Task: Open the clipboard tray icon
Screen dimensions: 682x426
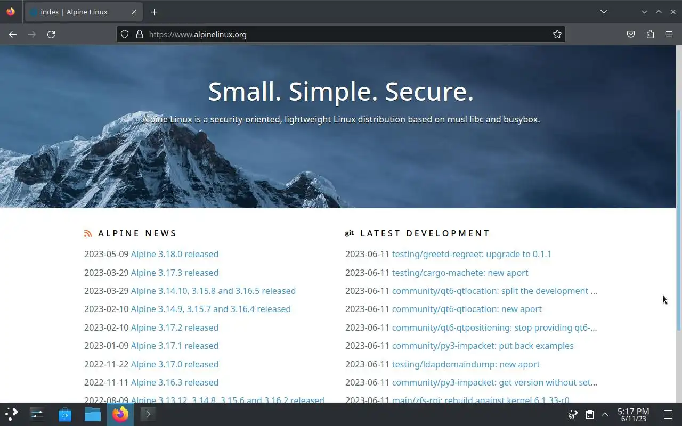Action: 589,414
